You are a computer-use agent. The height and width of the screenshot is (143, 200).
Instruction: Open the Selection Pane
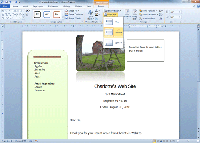point(147,18)
